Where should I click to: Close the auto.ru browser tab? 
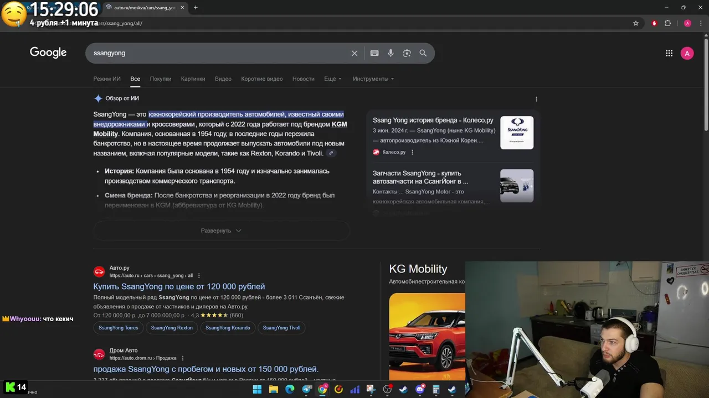pyautogui.click(x=183, y=7)
